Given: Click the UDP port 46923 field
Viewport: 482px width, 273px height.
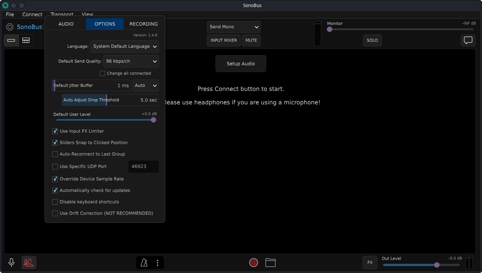Looking at the screenshot, I should 144,167.
